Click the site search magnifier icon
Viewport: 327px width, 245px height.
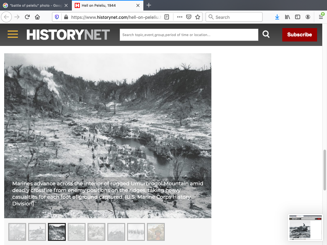(266, 34)
